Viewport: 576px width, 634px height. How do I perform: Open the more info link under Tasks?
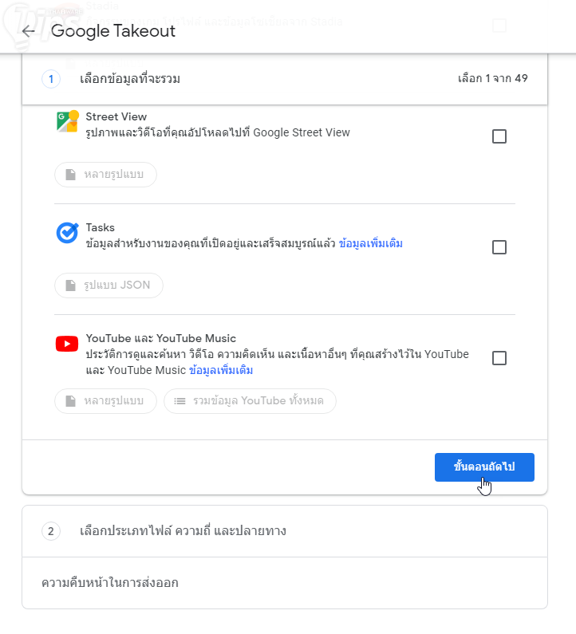click(x=371, y=243)
